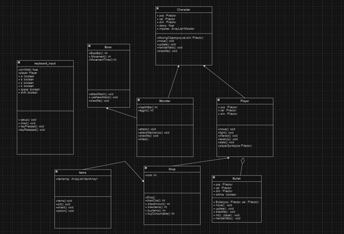
Task: Collapse the Items class box
Action: [x=57, y=172]
